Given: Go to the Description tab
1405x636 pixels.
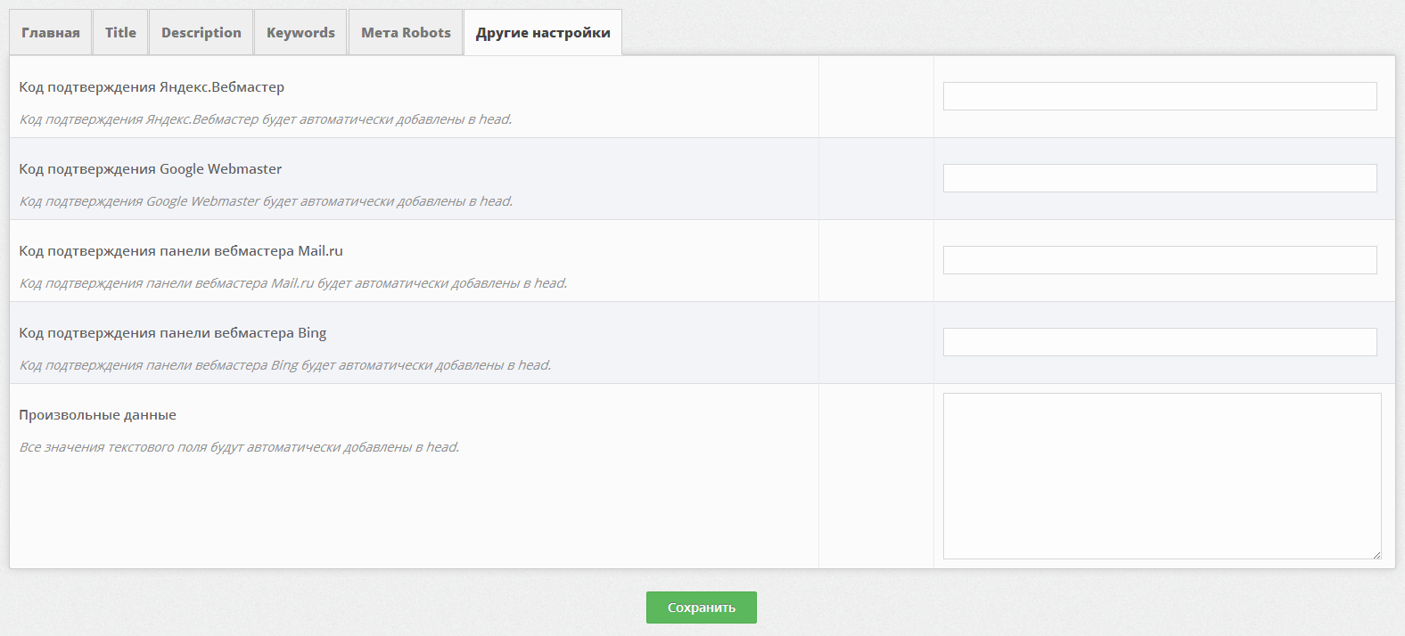Looking at the screenshot, I should pos(201,33).
